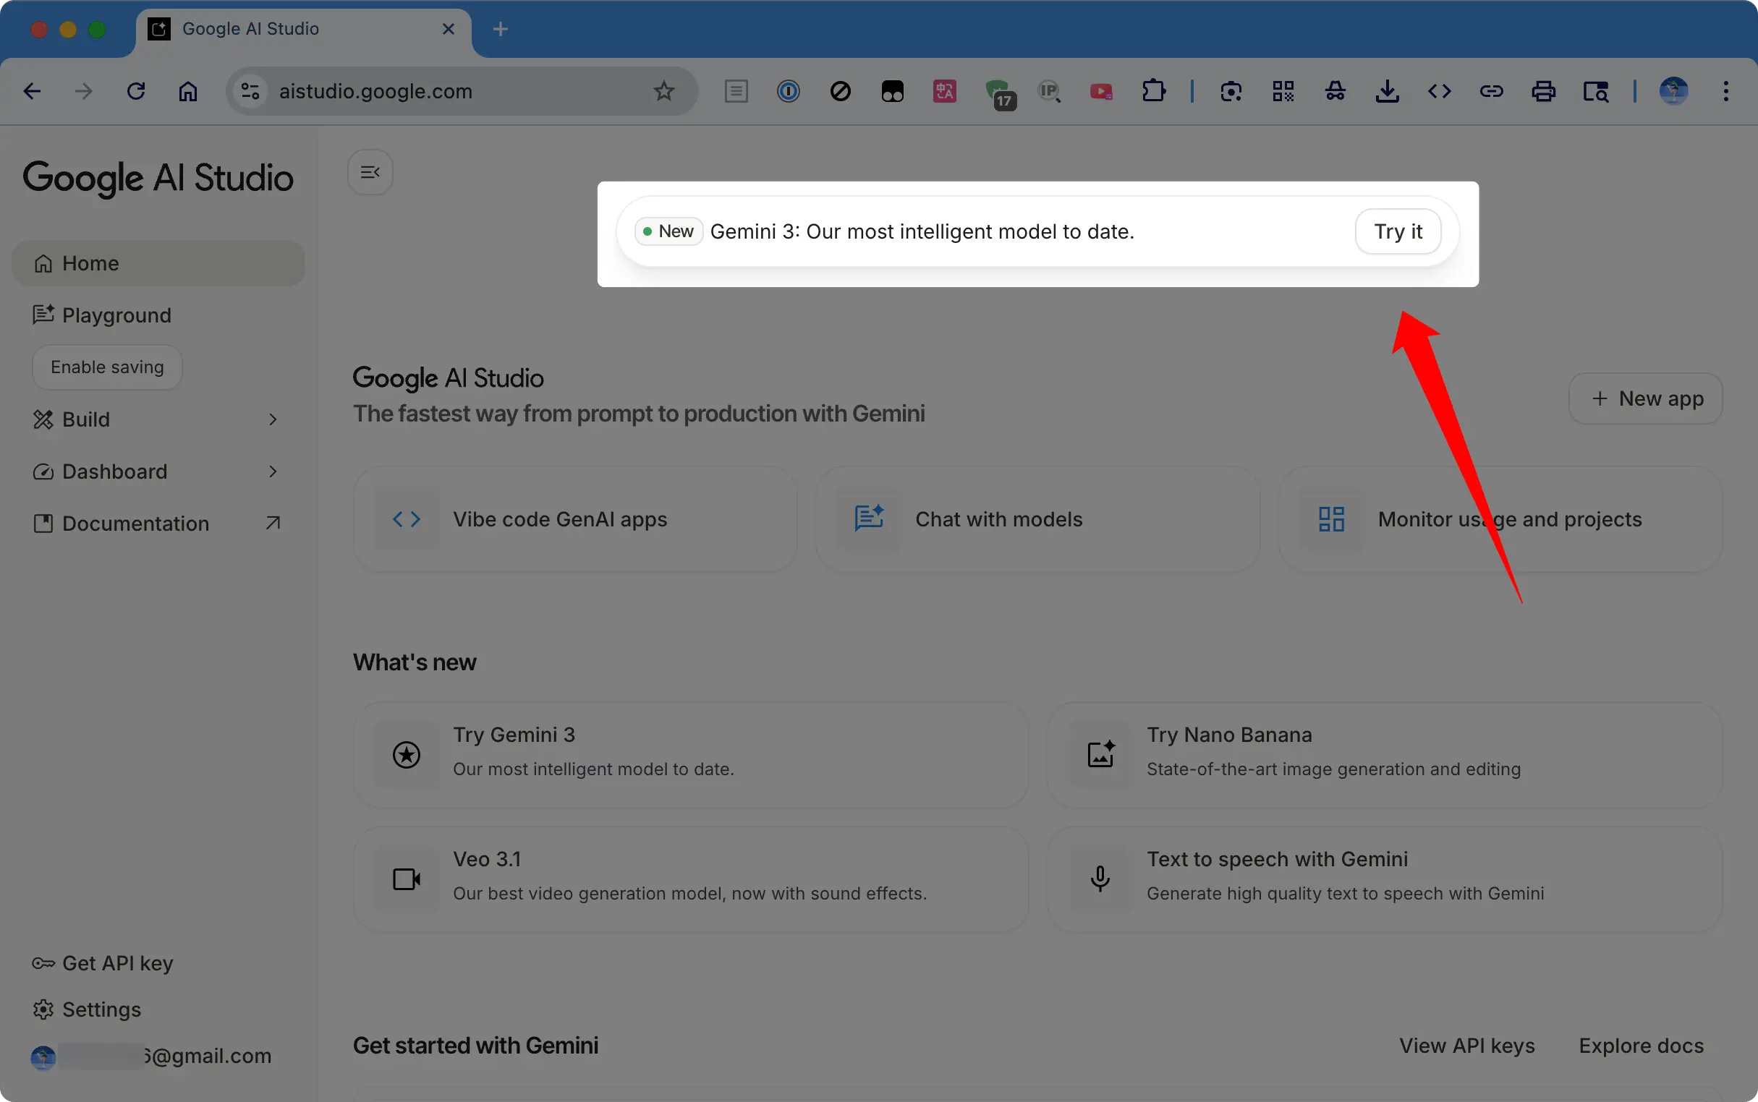
Task: Expand the Build menu chevron
Action: 273,420
